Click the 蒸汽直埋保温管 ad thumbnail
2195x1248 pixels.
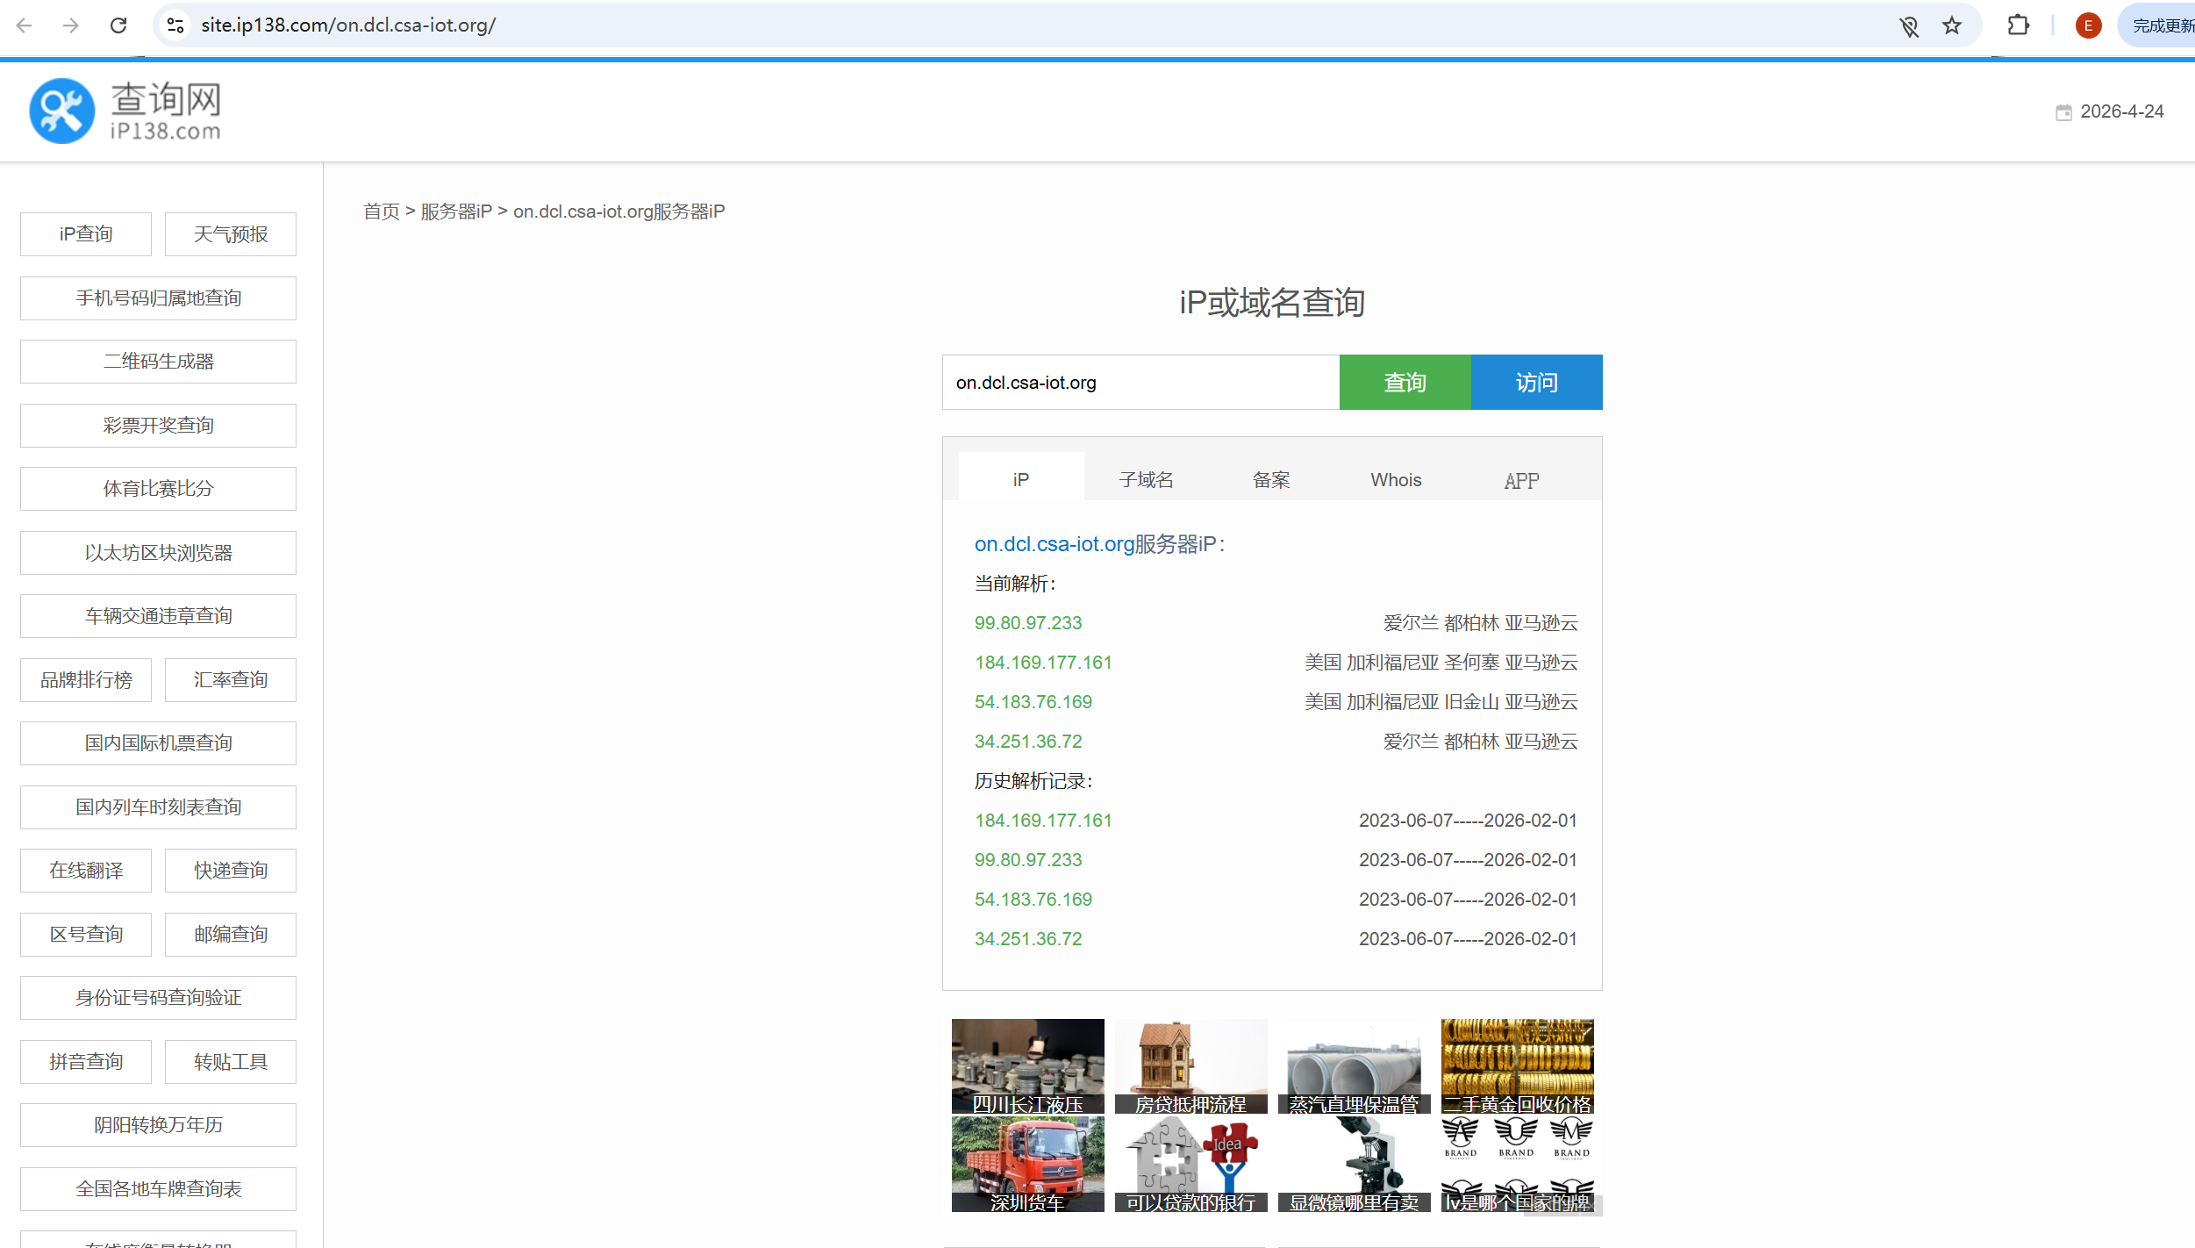point(1355,1066)
